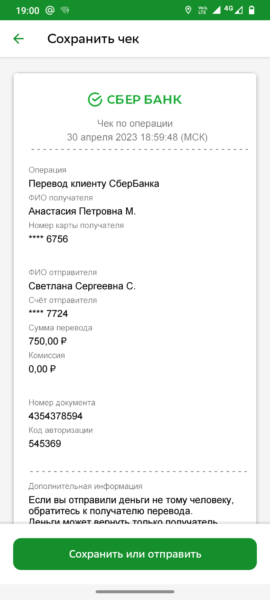Tap the bottom navigation gesture handle
This screenshot has height=600, width=270.
point(135,592)
